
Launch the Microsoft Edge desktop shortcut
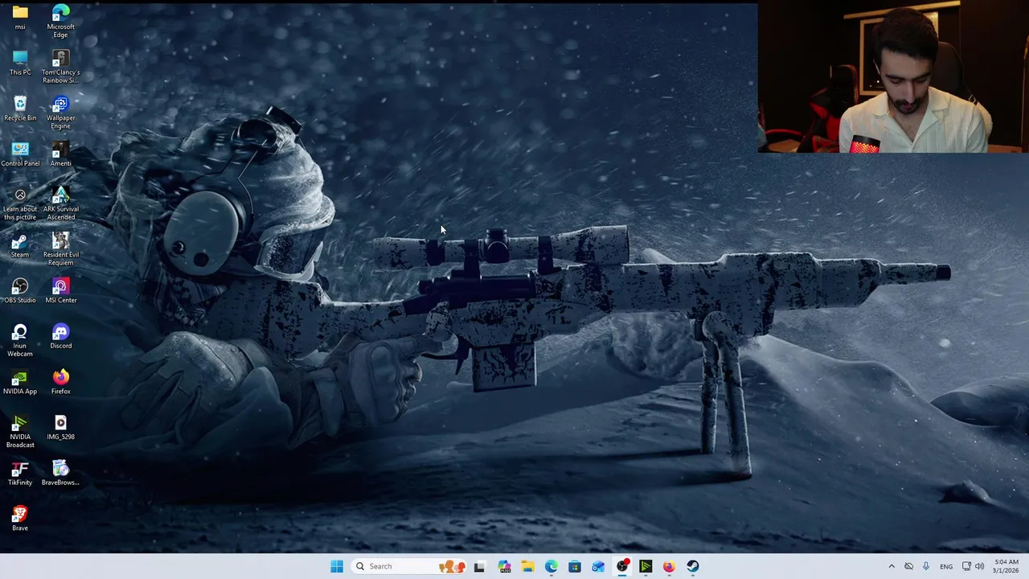pos(60,22)
